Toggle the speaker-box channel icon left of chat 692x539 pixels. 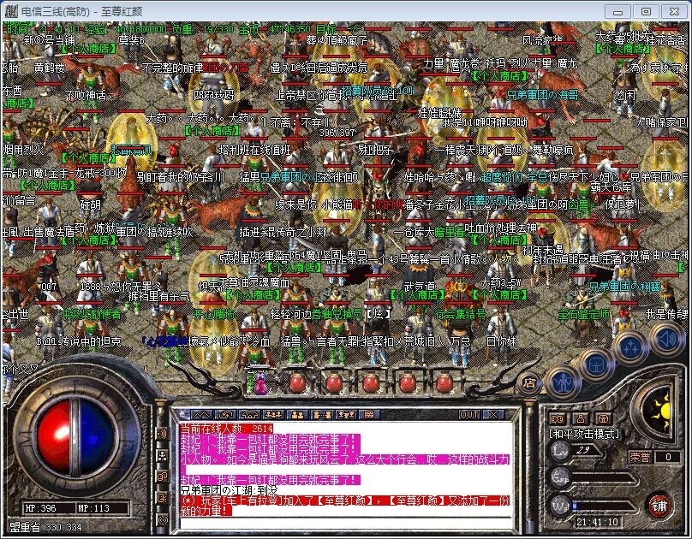tap(162, 498)
